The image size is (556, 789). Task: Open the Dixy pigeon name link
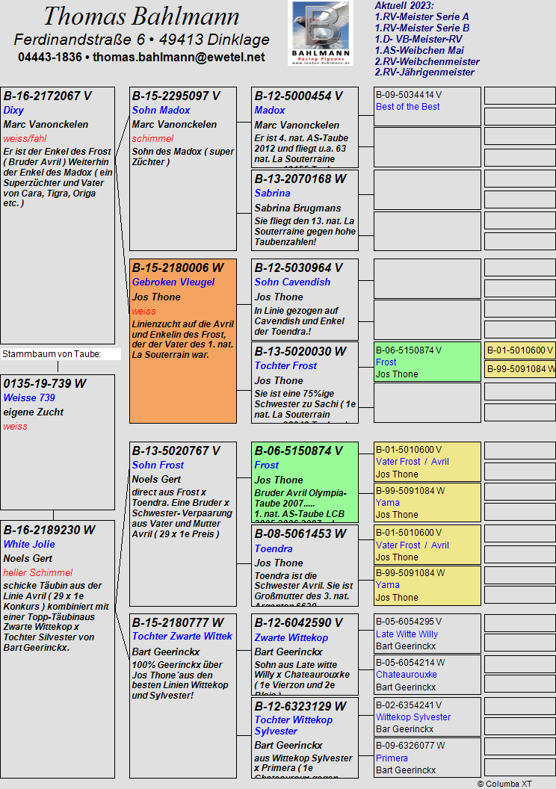tap(13, 111)
